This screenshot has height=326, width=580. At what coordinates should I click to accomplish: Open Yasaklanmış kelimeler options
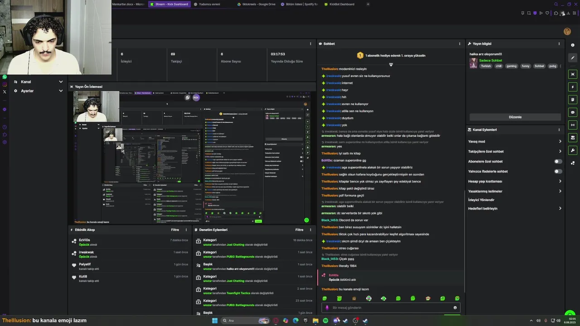(x=560, y=191)
